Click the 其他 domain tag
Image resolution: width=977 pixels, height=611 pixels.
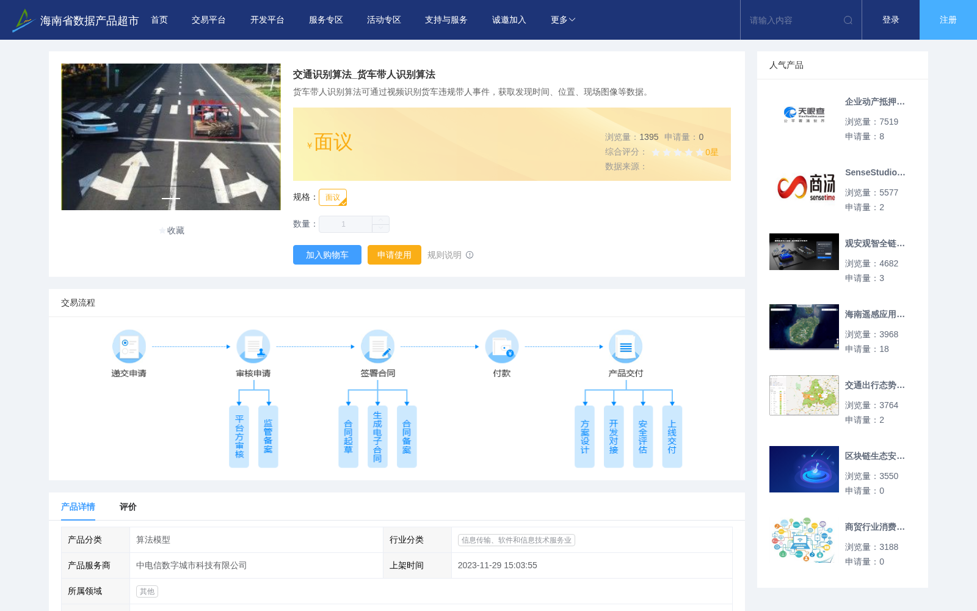[147, 591]
